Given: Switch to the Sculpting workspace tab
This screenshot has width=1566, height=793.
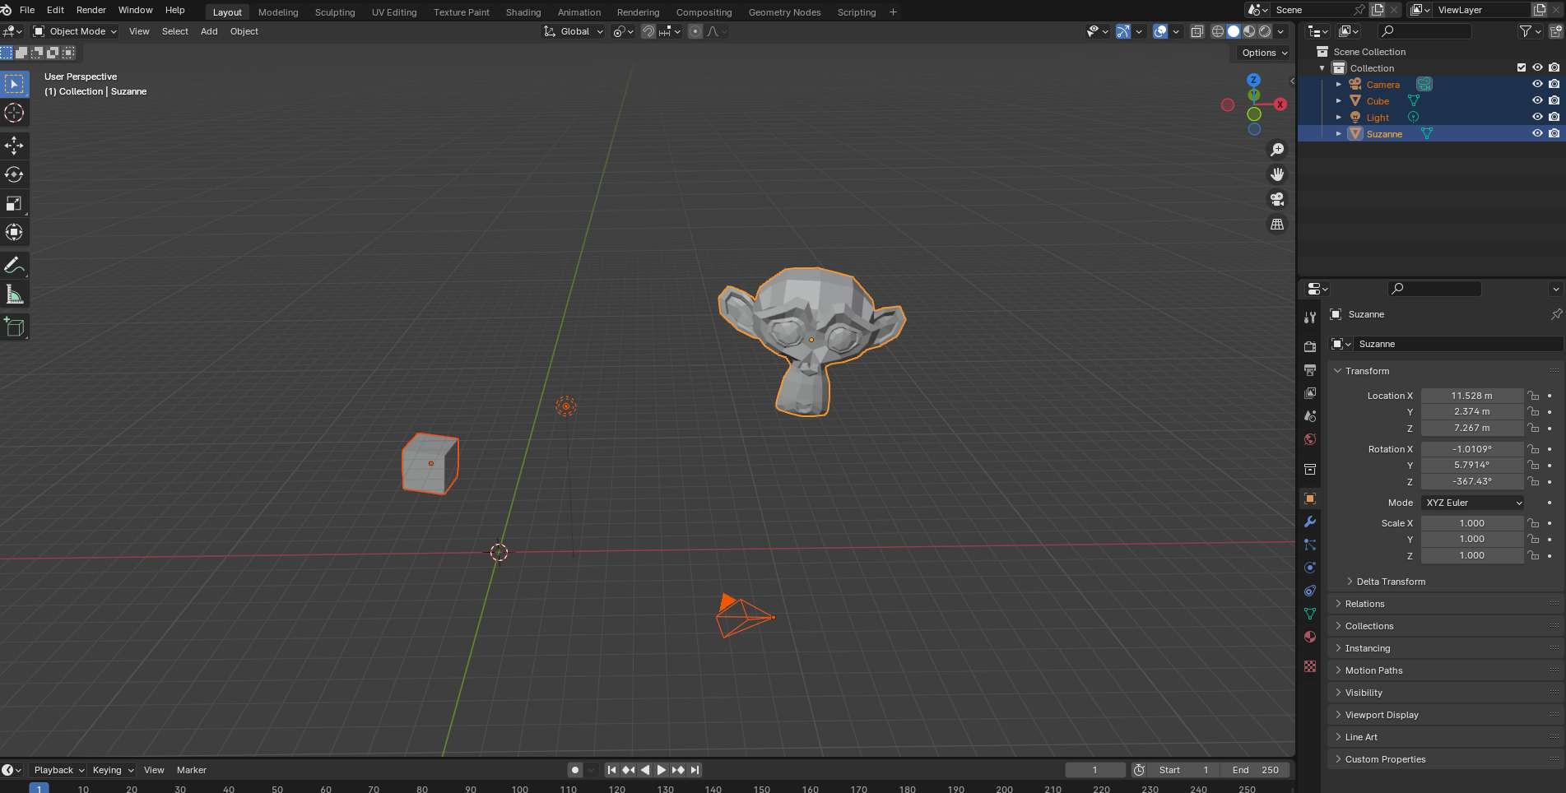Looking at the screenshot, I should [x=335, y=12].
